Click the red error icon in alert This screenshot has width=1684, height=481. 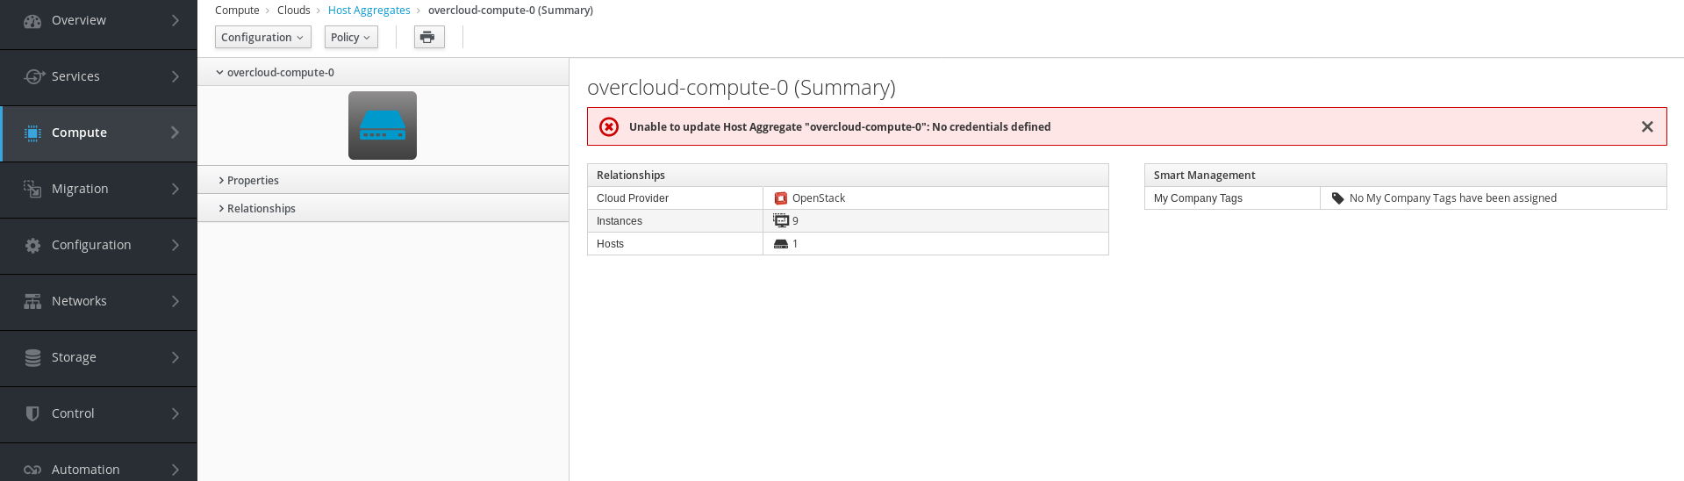[609, 126]
